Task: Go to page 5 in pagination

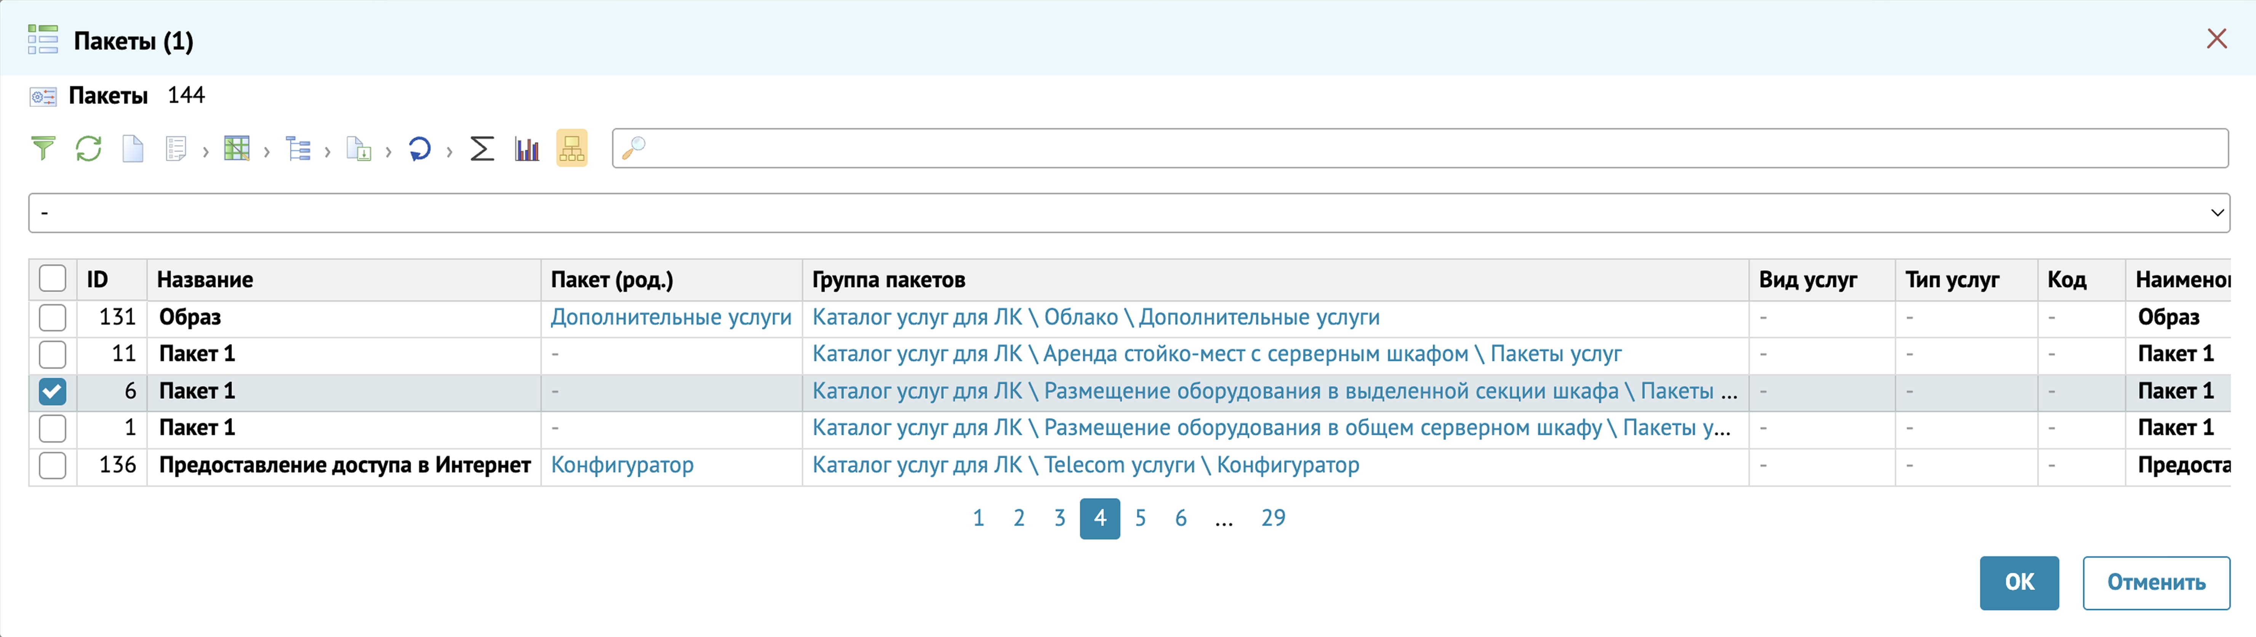Action: (x=1140, y=518)
